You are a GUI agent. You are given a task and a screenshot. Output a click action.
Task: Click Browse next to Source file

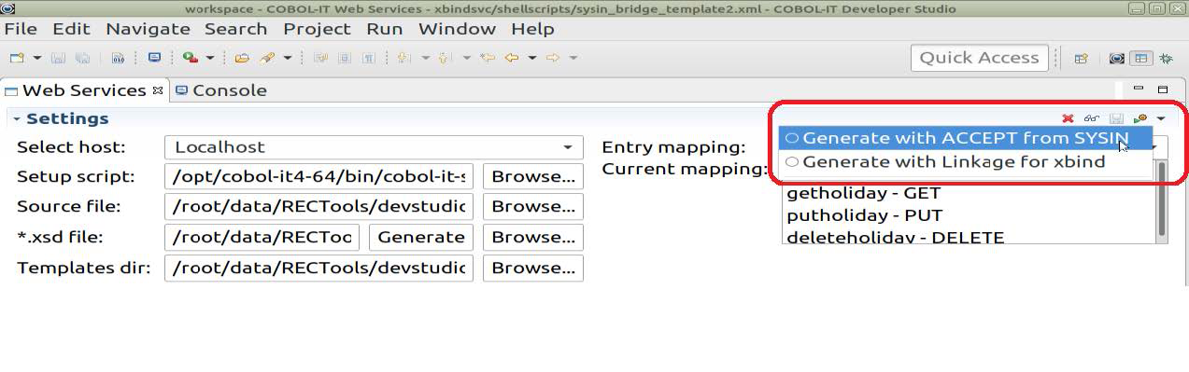[533, 207]
